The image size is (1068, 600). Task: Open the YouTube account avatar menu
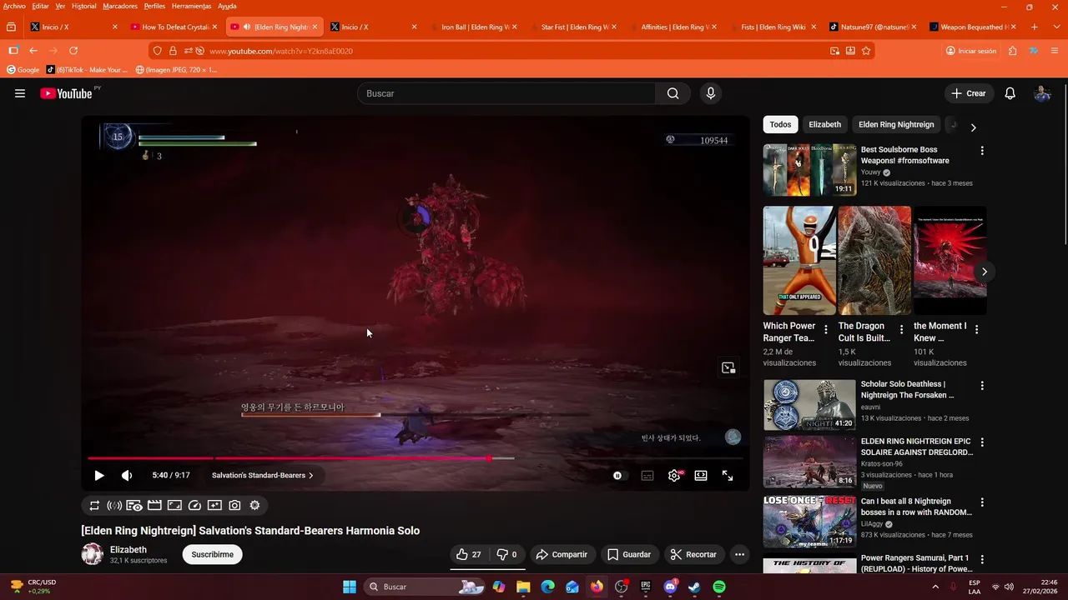click(1042, 93)
